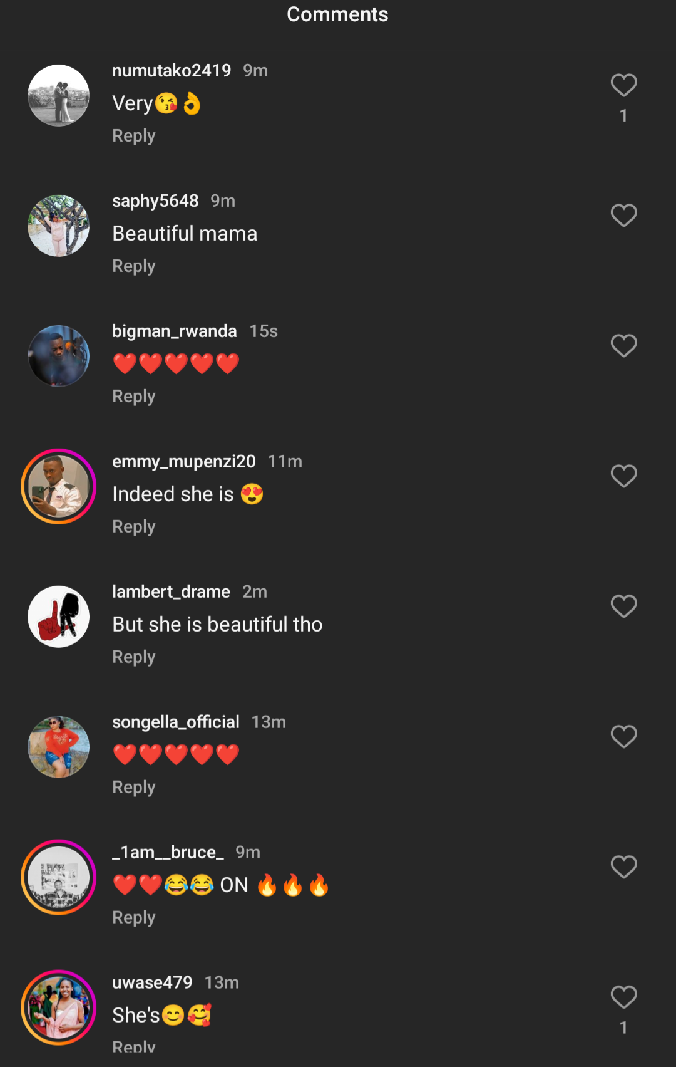View emmy_mupenzi20's story ring avatar
Screen dimensions: 676x1067
[59, 487]
